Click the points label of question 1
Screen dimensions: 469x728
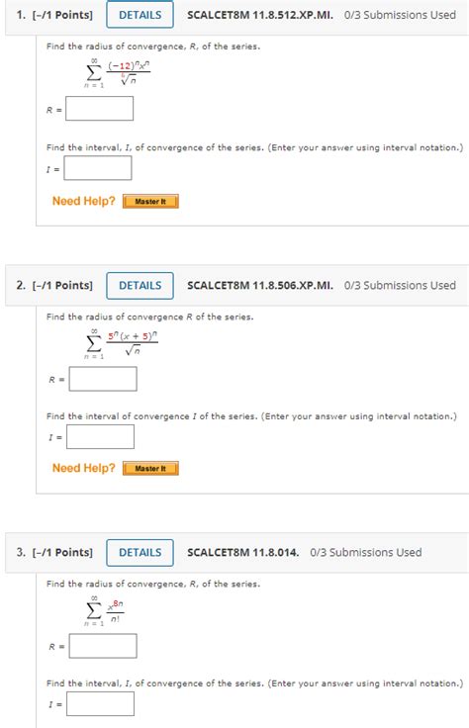tap(62, 15)
